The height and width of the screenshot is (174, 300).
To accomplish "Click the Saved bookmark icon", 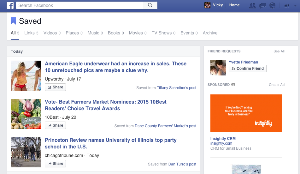I will click(x=13, y=21).
